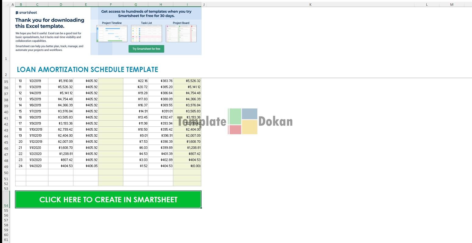Screen dimensions: 472x243
Task: Open the Project Timeline template thumbnail
Action: point(112,33)
